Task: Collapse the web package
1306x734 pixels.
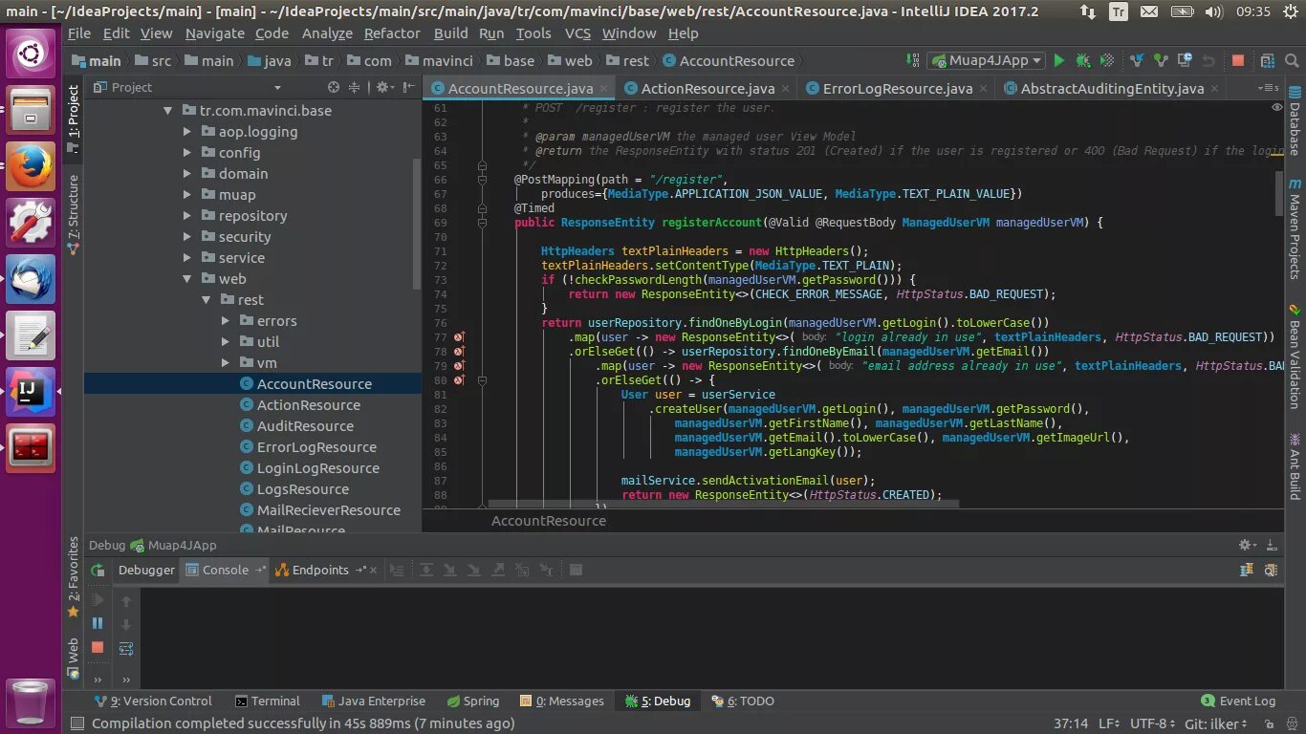Action: [x=187, y=279]
